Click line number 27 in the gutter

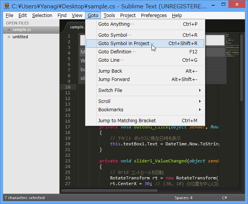pyautogui.click(x=68, y=184)
